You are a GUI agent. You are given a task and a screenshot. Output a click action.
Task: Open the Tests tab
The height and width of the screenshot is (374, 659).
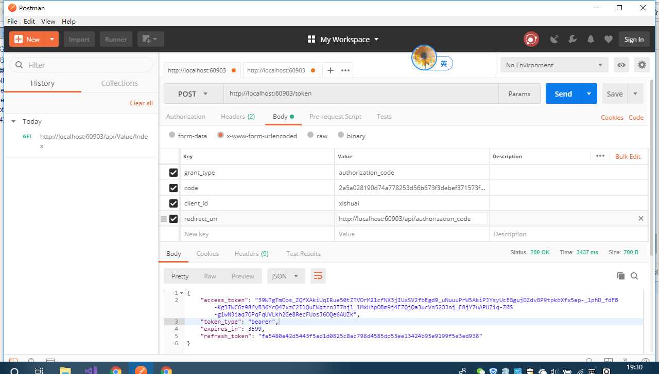tap(384, 117)
